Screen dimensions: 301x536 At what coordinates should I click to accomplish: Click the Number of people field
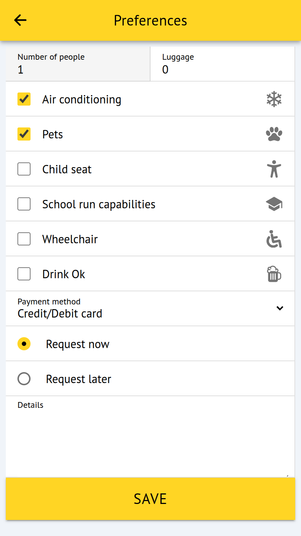click(x=78, y=64)
